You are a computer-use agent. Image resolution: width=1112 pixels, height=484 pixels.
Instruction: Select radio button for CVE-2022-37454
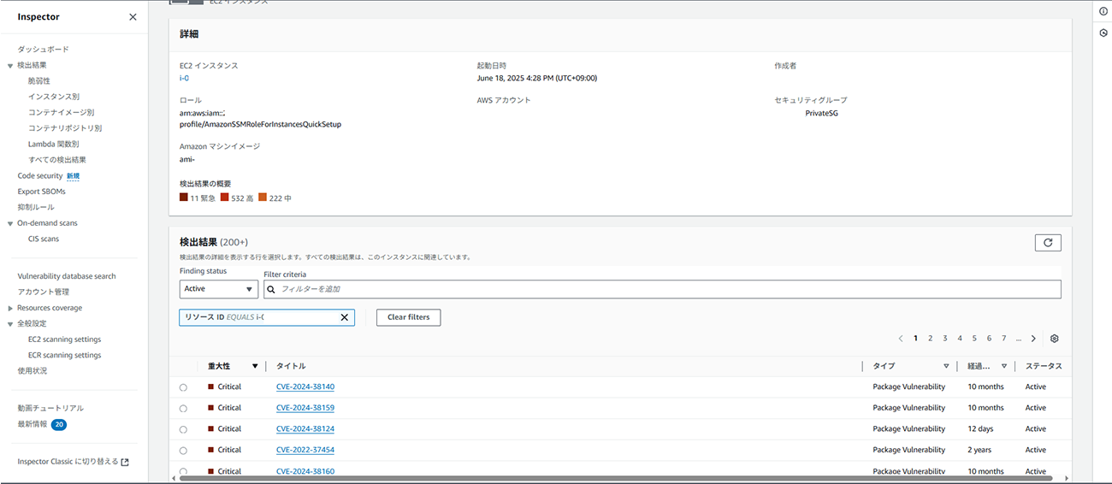[x=183, y=451]
